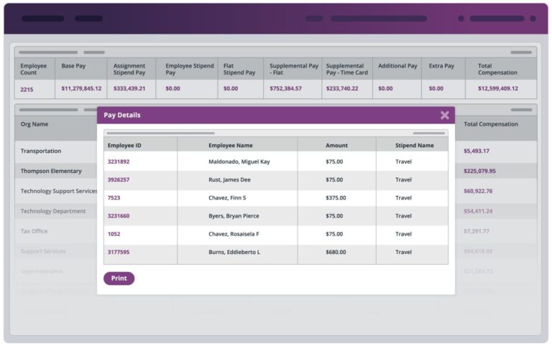Screen dimensions: 552x346
Task: Click the 2215 employee count value
Action: [27, 90]
